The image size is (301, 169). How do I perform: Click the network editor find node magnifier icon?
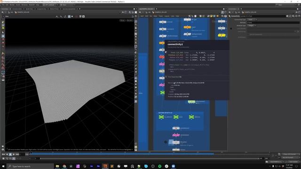click(222, 16)
